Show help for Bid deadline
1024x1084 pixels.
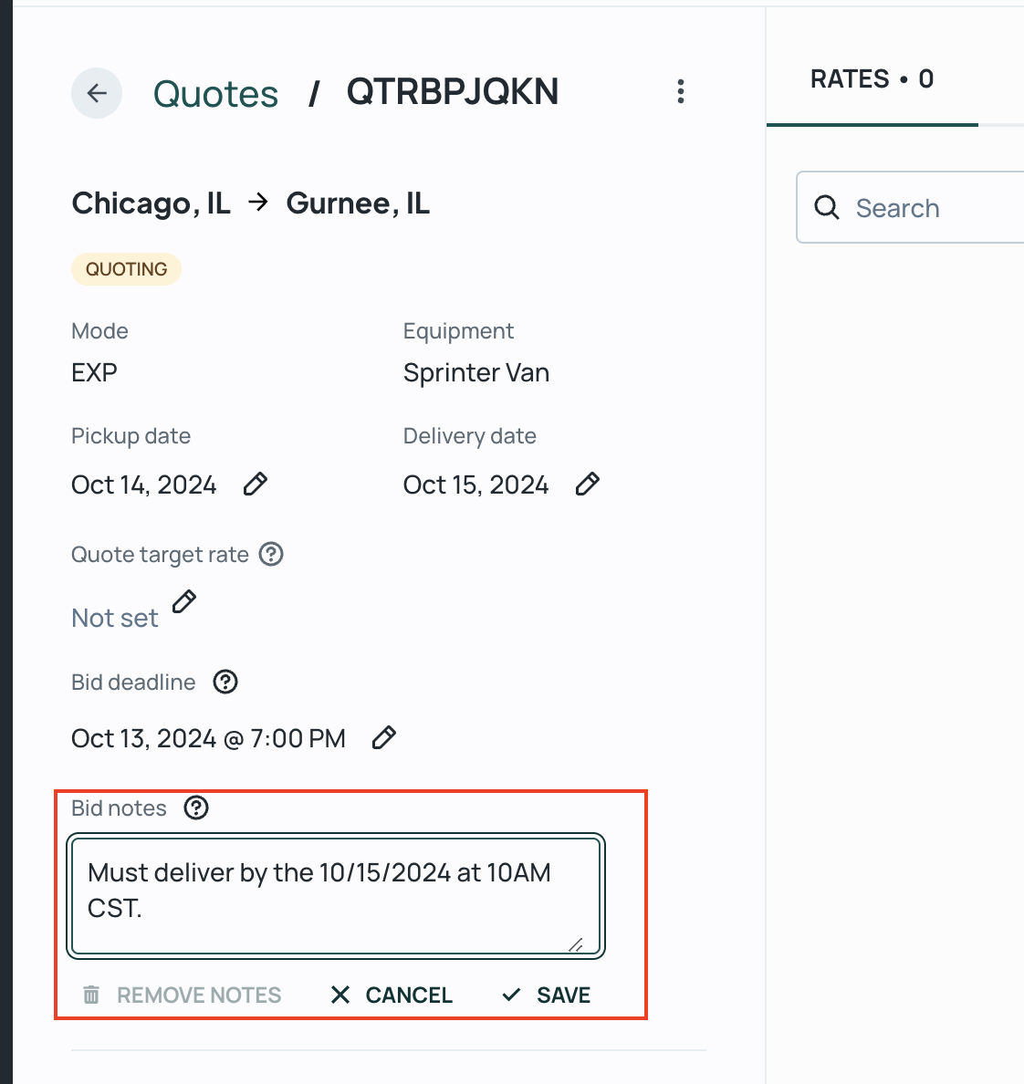(x=225, y=682)
